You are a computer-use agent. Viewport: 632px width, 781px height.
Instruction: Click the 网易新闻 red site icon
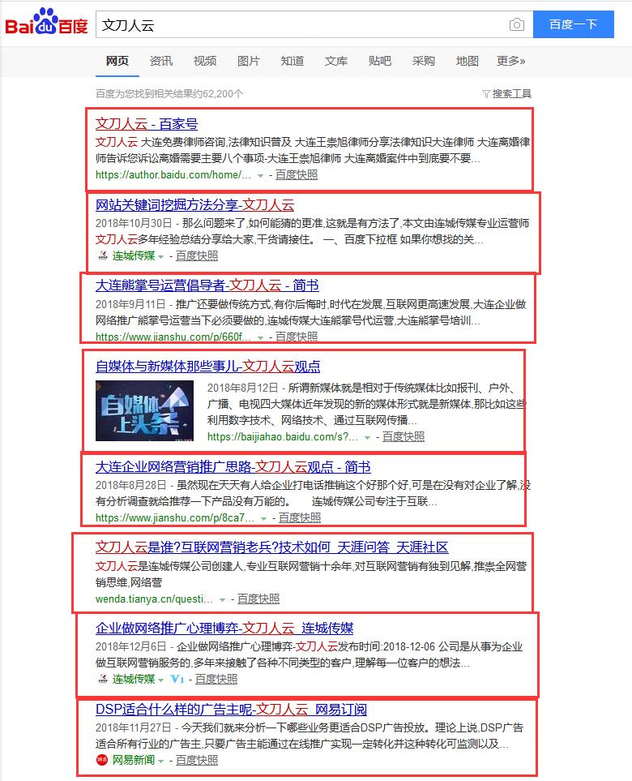(102, 760)
